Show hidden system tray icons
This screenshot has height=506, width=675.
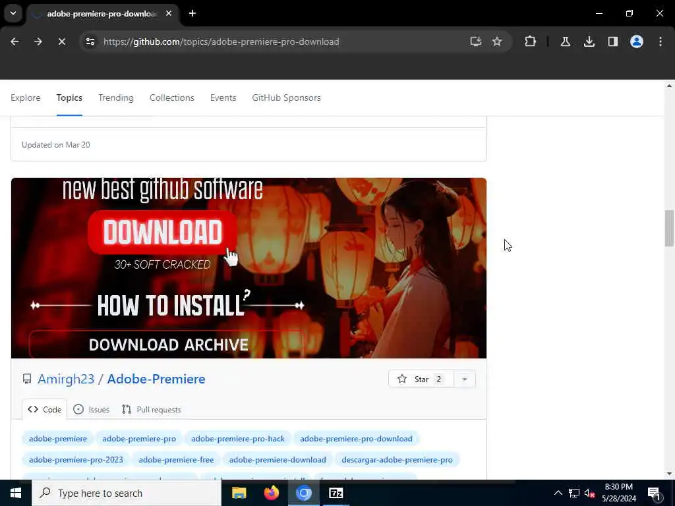tap(558, 493)
